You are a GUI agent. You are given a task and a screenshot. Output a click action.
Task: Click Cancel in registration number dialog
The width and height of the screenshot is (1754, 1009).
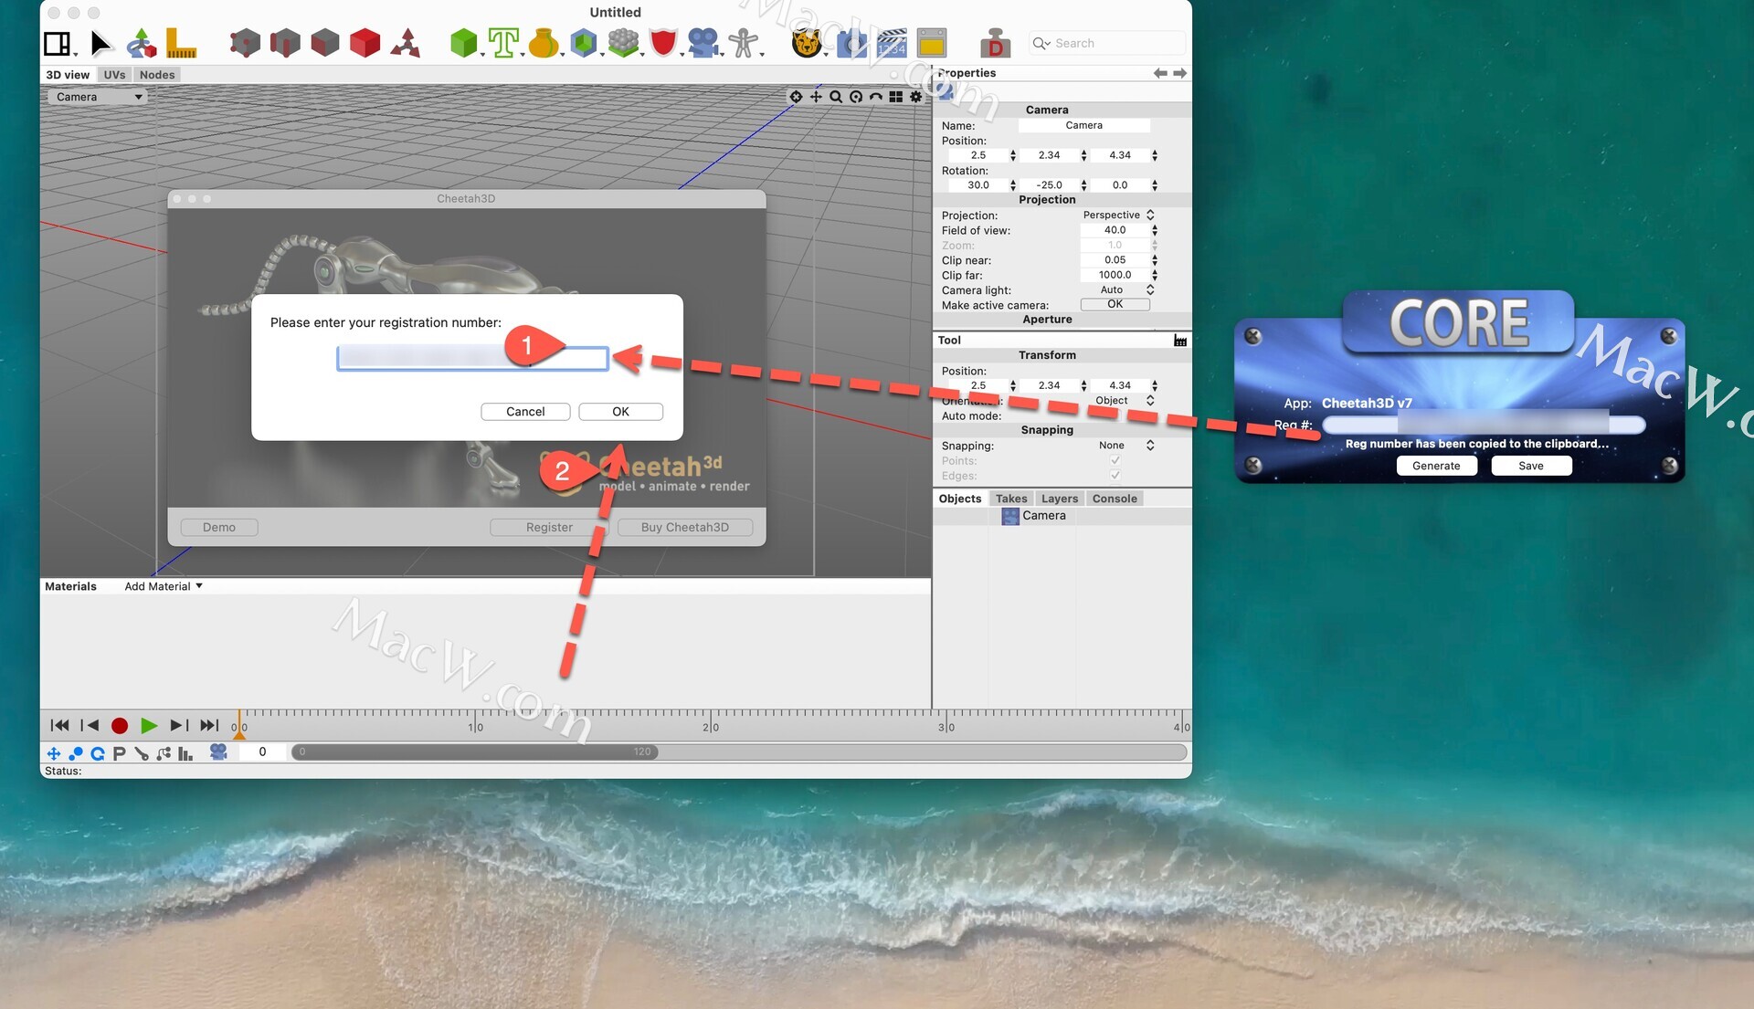525,412
